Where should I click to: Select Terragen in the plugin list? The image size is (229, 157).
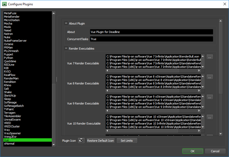[x=28, y=113]
